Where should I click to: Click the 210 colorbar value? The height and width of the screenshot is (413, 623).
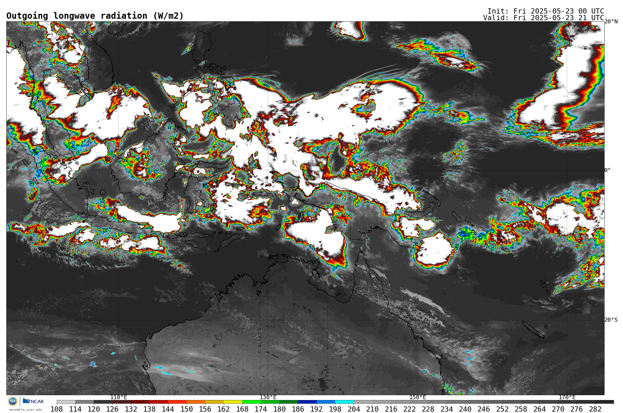(x=372, y=409)
